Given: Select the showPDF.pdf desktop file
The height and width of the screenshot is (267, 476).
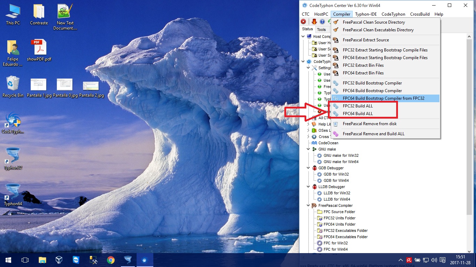Looking at the screenshot, I should click(x=39, y=51).
